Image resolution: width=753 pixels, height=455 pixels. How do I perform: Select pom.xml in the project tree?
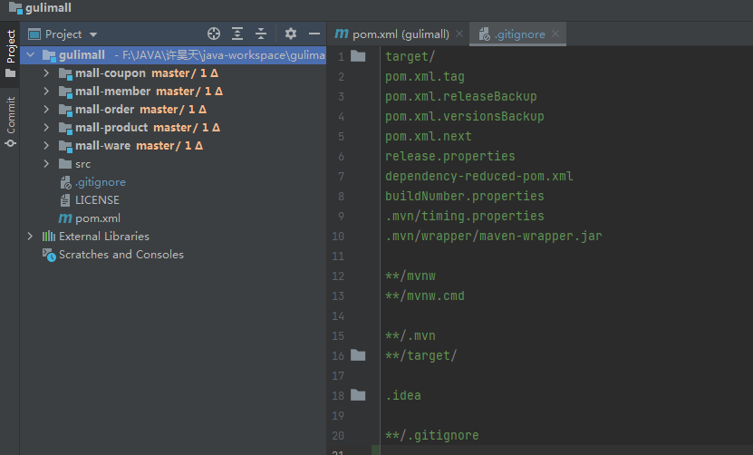point(173,218)
